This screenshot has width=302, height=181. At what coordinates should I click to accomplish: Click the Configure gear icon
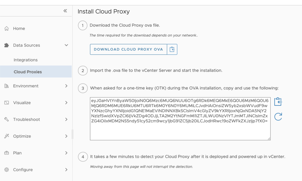[x=6, y=170]
